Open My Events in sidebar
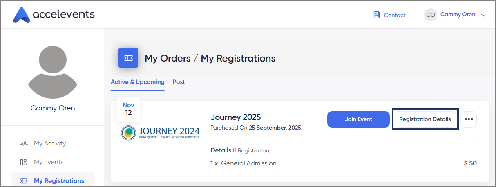Viewport: 496px width, 187px height. point(49,162)
